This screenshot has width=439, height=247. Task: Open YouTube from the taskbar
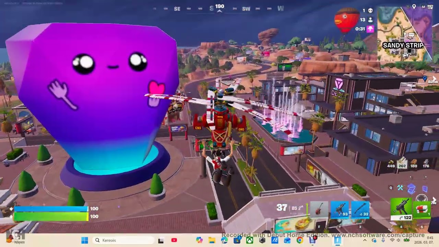coord(174,240)
